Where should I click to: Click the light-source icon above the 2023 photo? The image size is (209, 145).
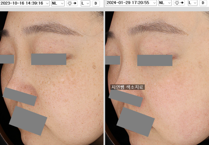(x=72, y=3)
